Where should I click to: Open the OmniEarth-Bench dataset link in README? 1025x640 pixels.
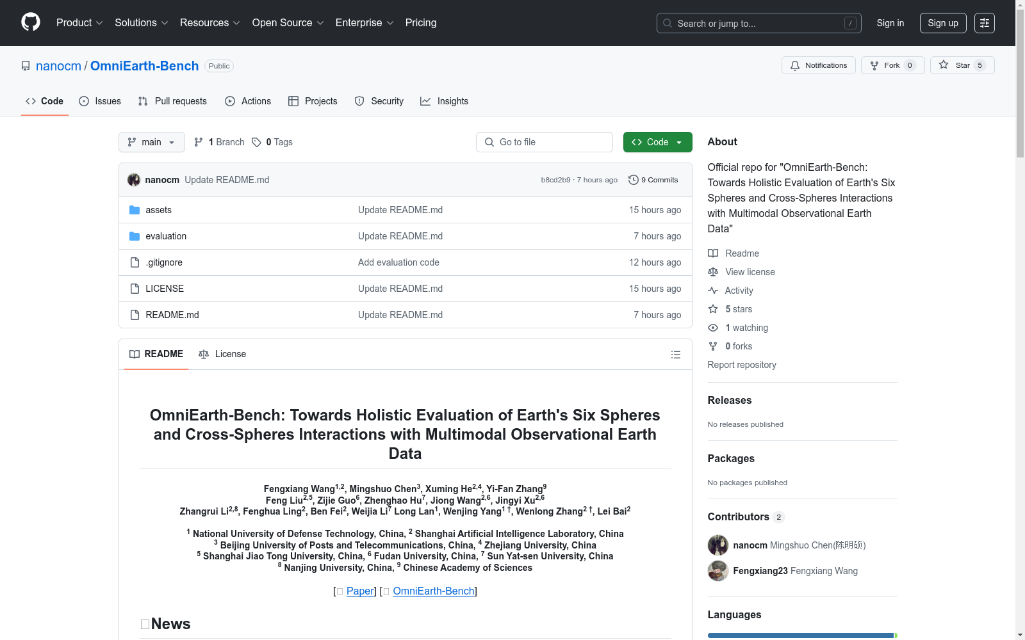434,591
